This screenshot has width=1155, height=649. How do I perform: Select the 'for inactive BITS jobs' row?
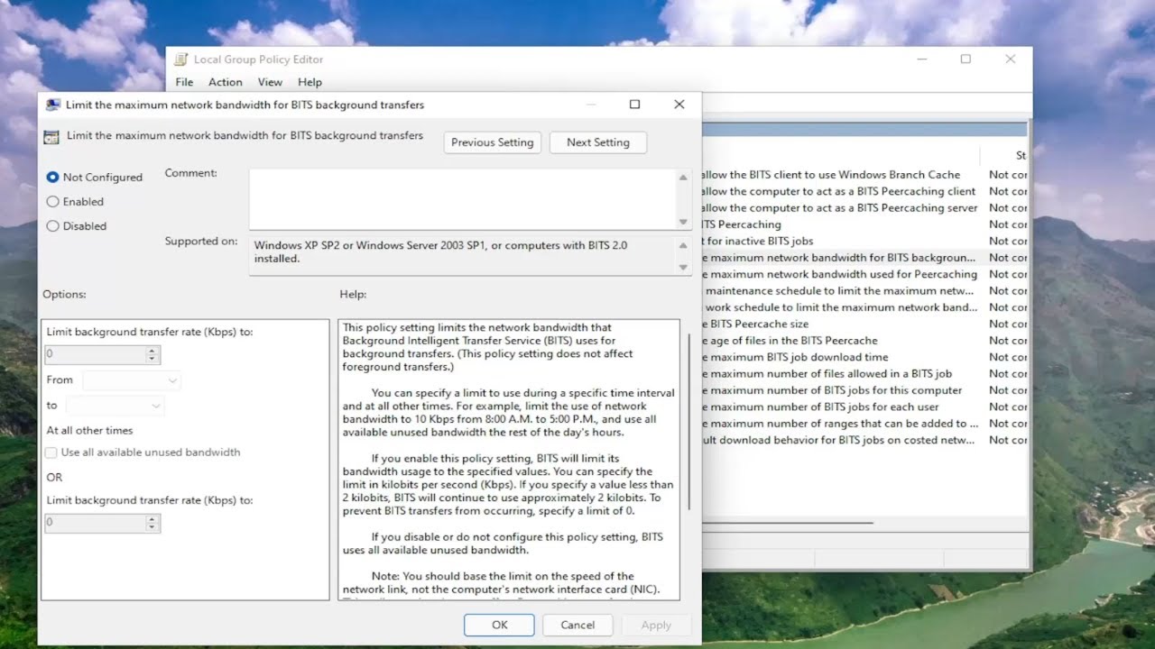pyautogui.click(x=864, y=241)
